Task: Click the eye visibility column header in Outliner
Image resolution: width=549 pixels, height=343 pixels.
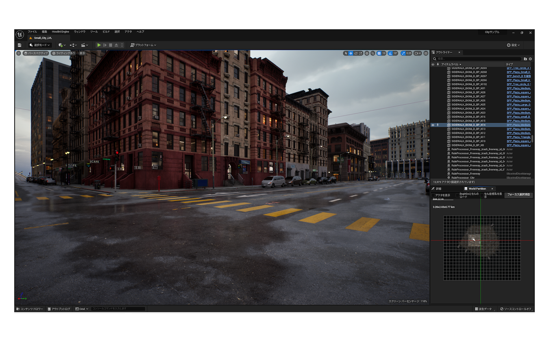Action: tap(433, 64)
